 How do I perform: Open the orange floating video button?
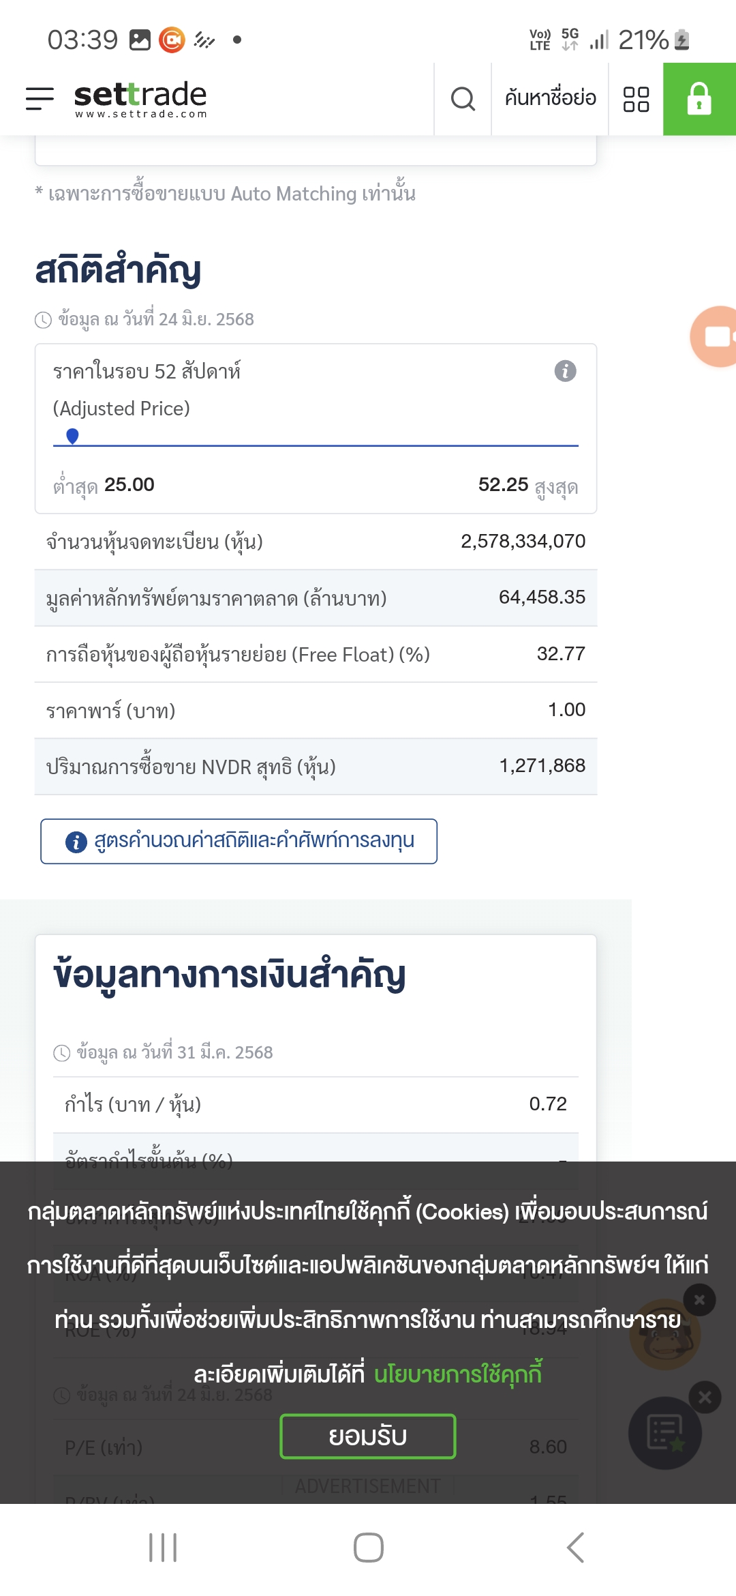(714, 336)
